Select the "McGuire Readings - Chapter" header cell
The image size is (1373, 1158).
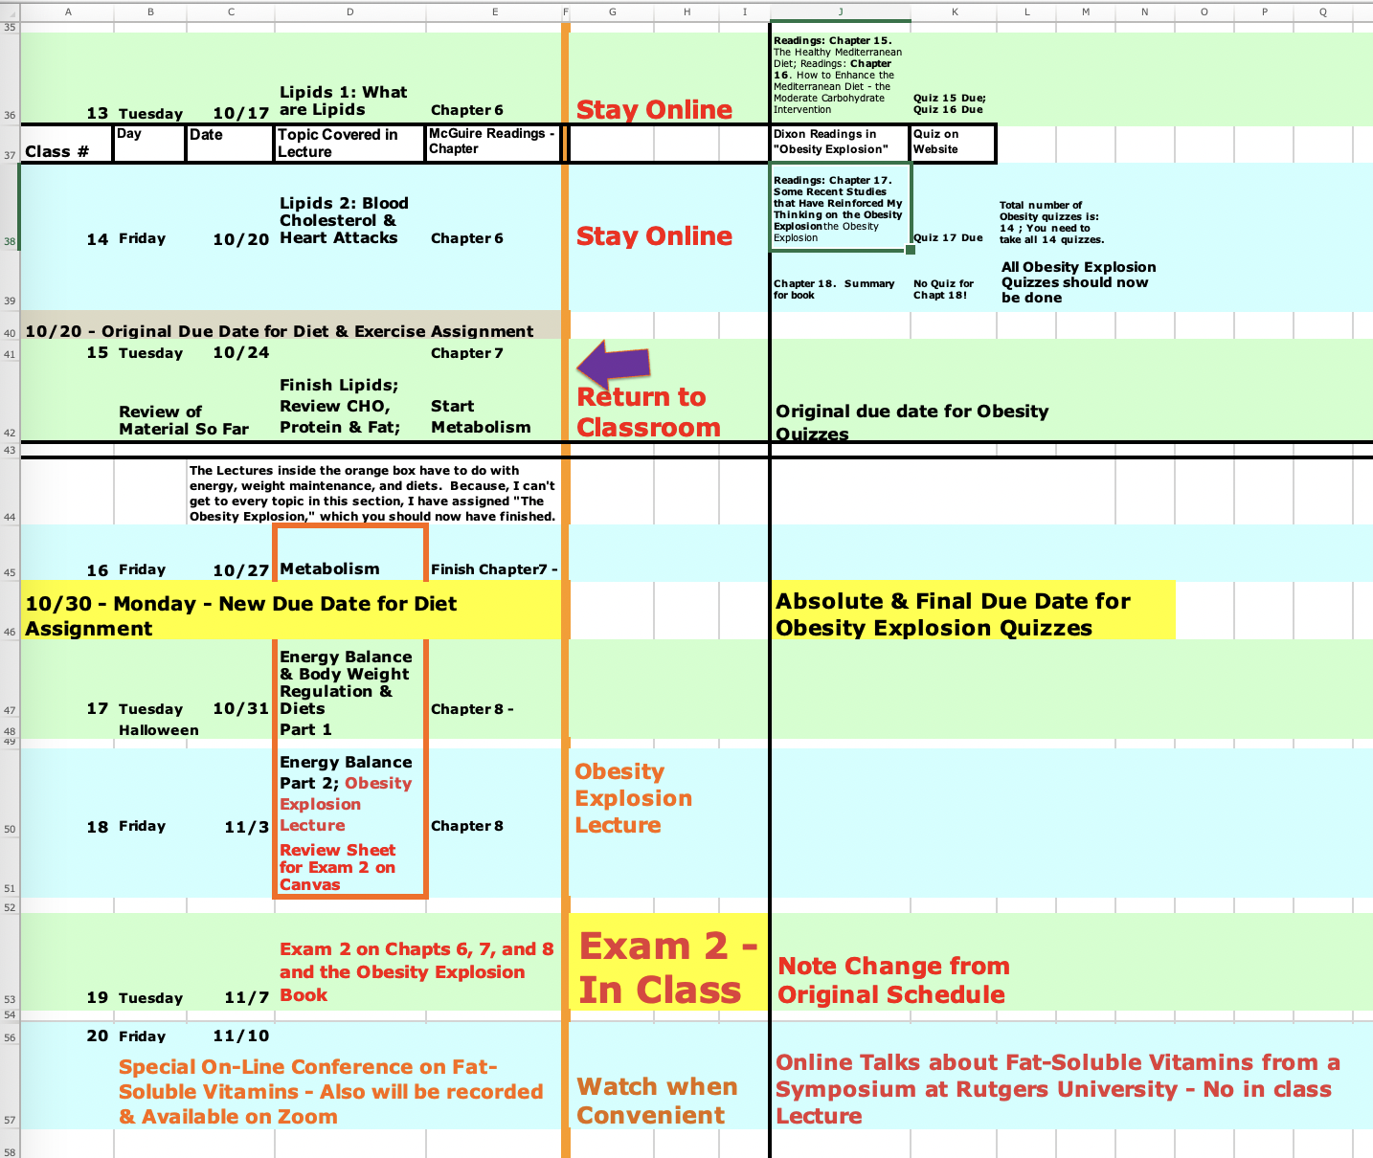click(492, 143)
